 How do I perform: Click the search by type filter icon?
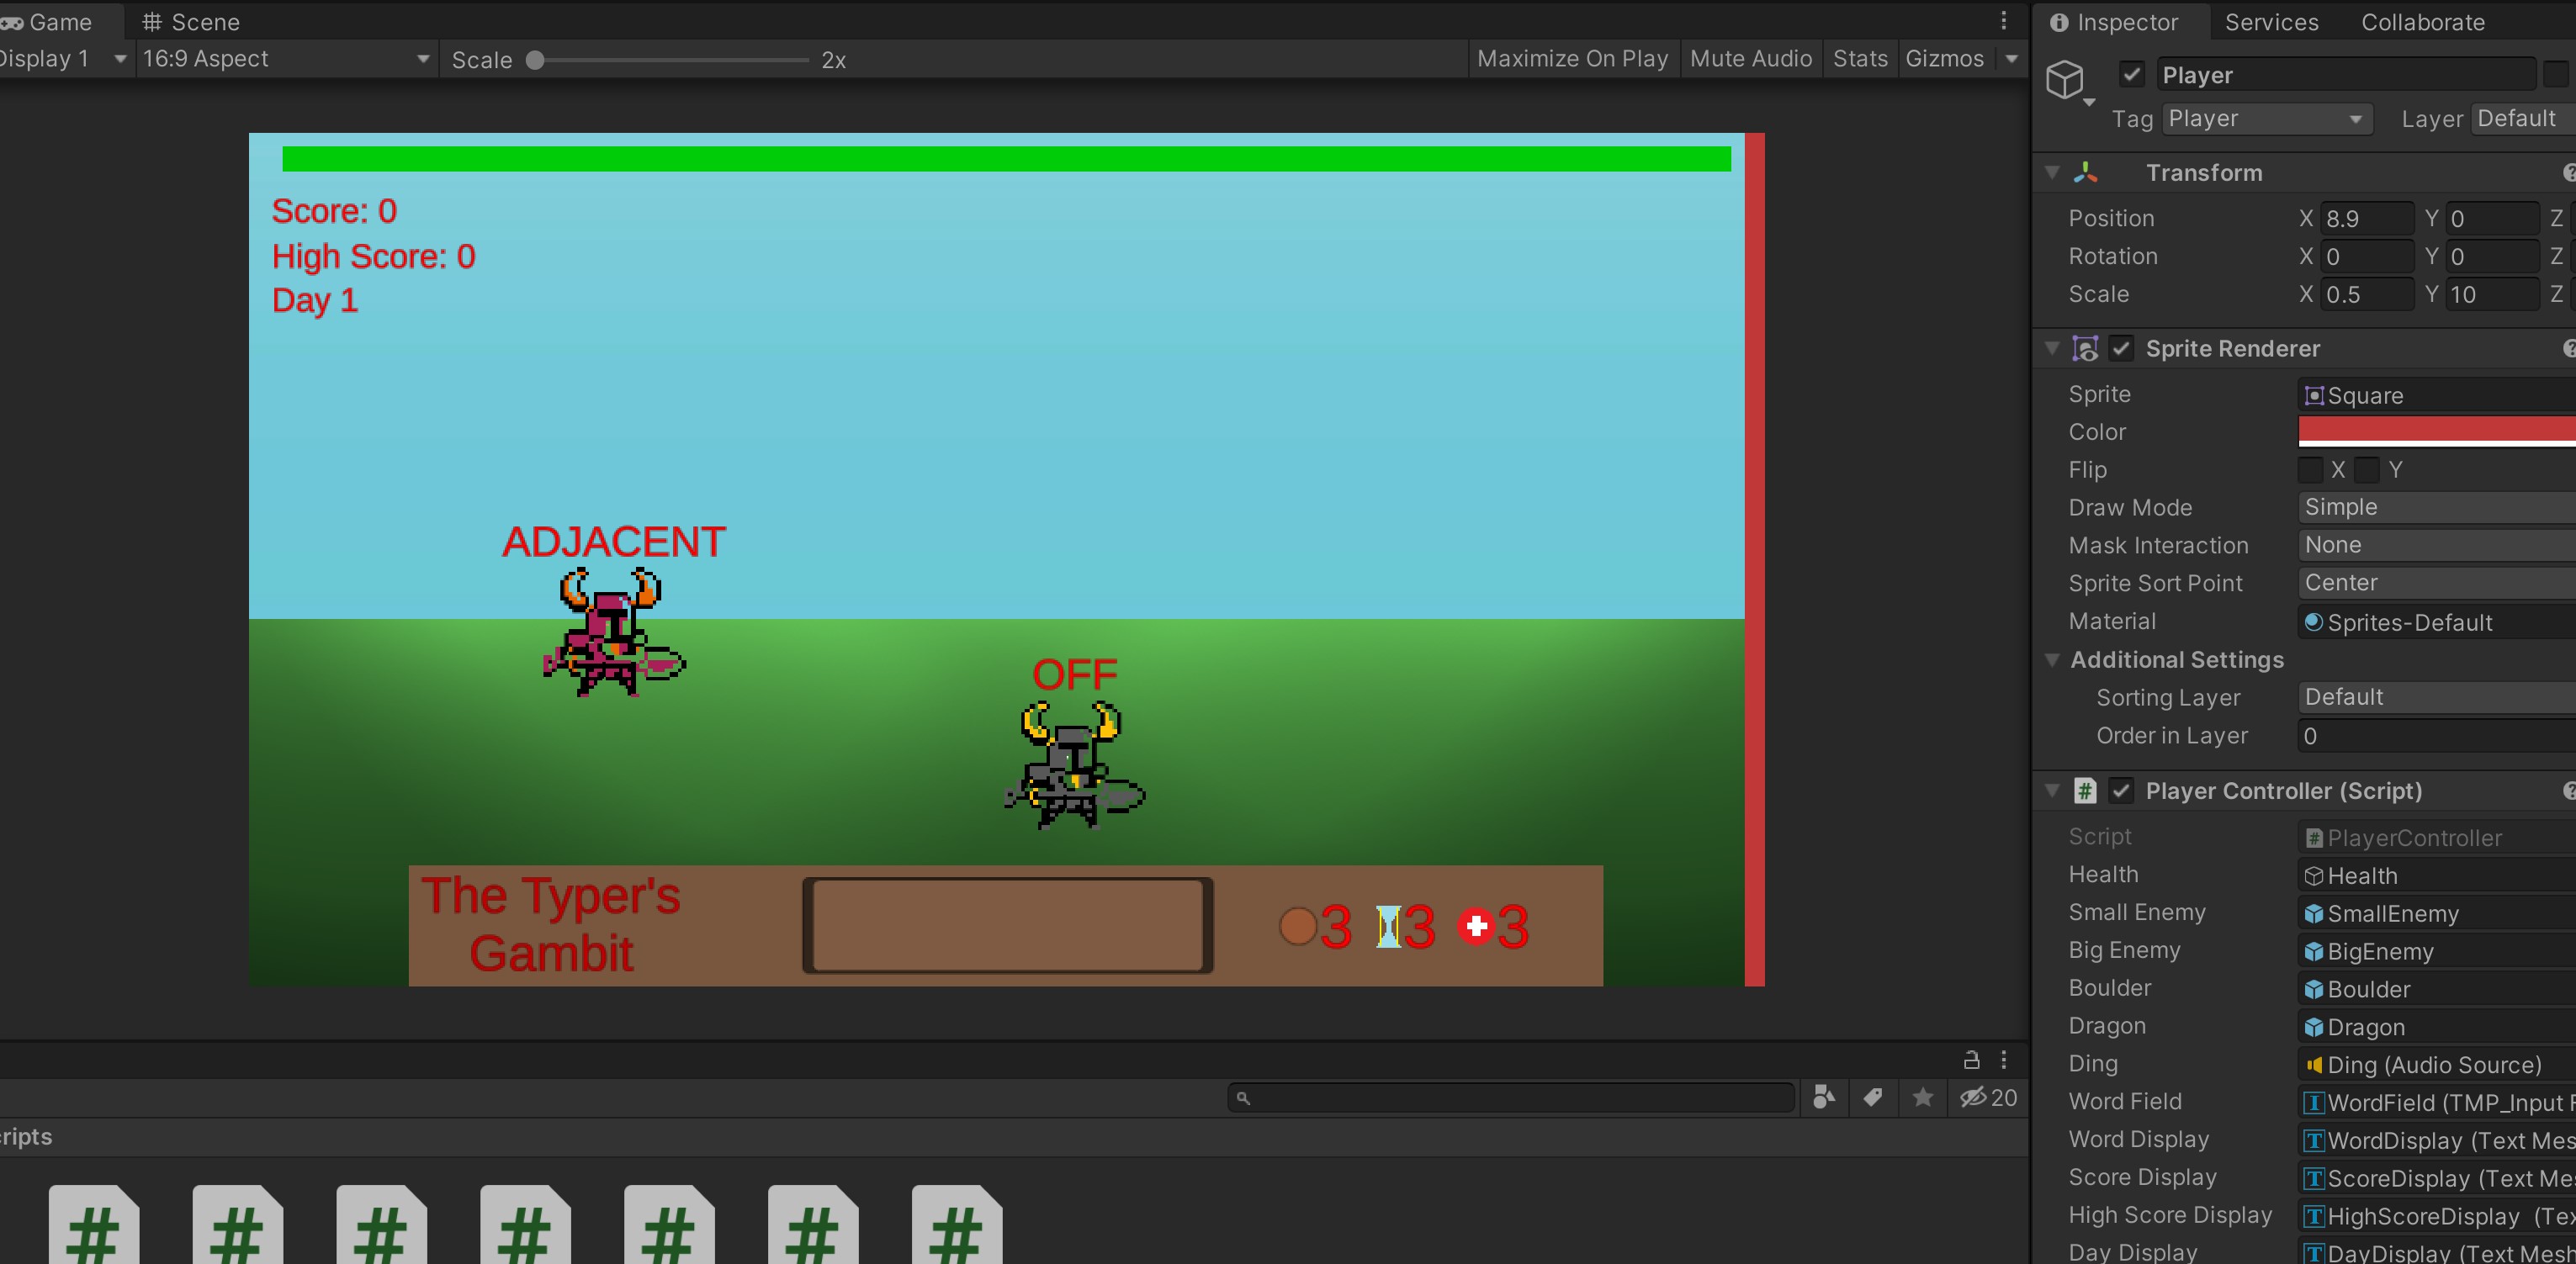(x=1823, y=1097)
